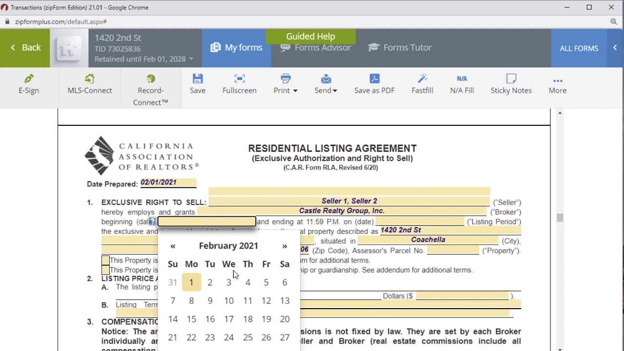Go to next month in calendar
This screenshot has height=351, width=624.
285,246
